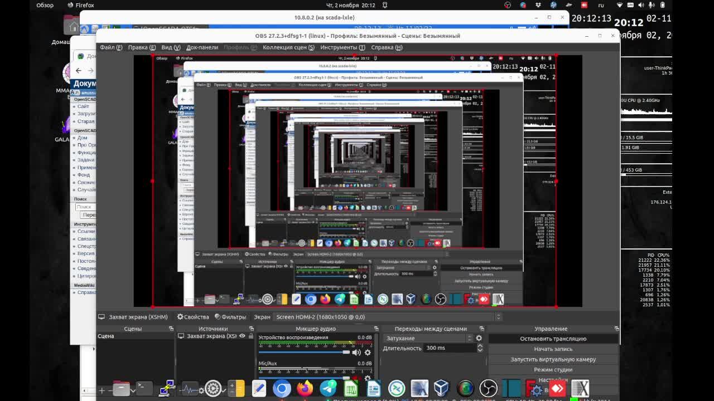This screenshot has width=714, height=401.
Task: Open the Правка menu in OBS
Action: click(142, 47)
